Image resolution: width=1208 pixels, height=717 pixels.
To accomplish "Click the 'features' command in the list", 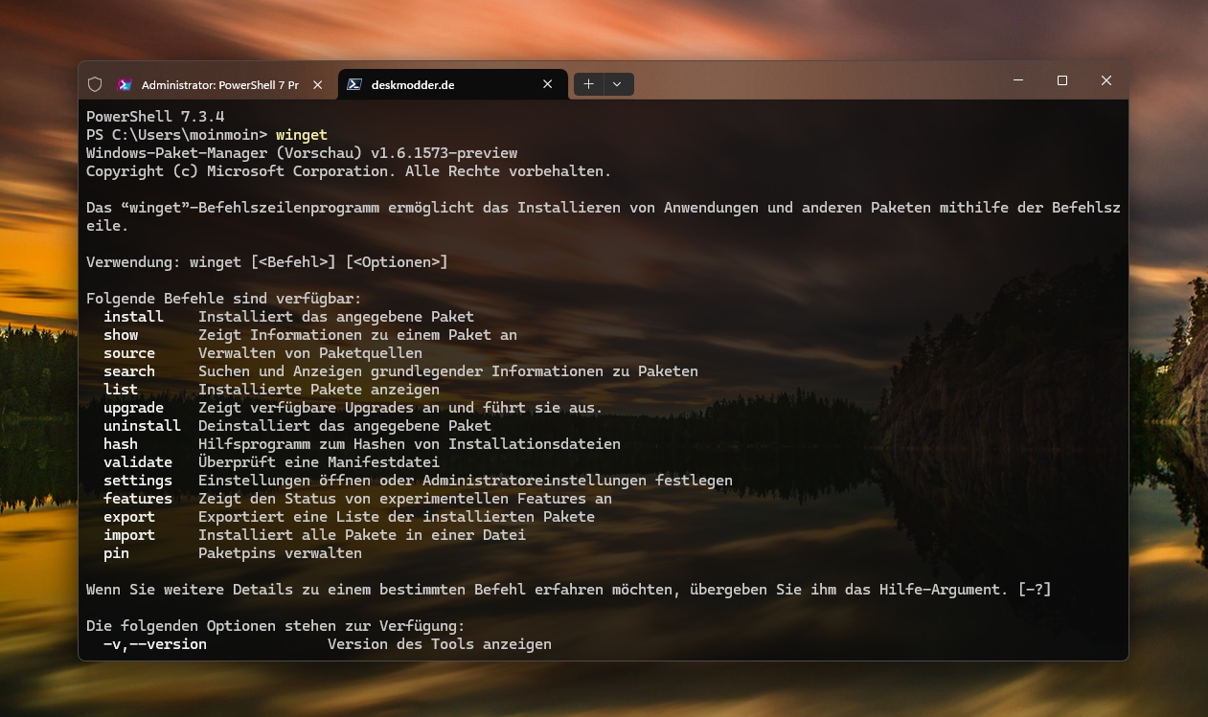I will pos(138,499).
